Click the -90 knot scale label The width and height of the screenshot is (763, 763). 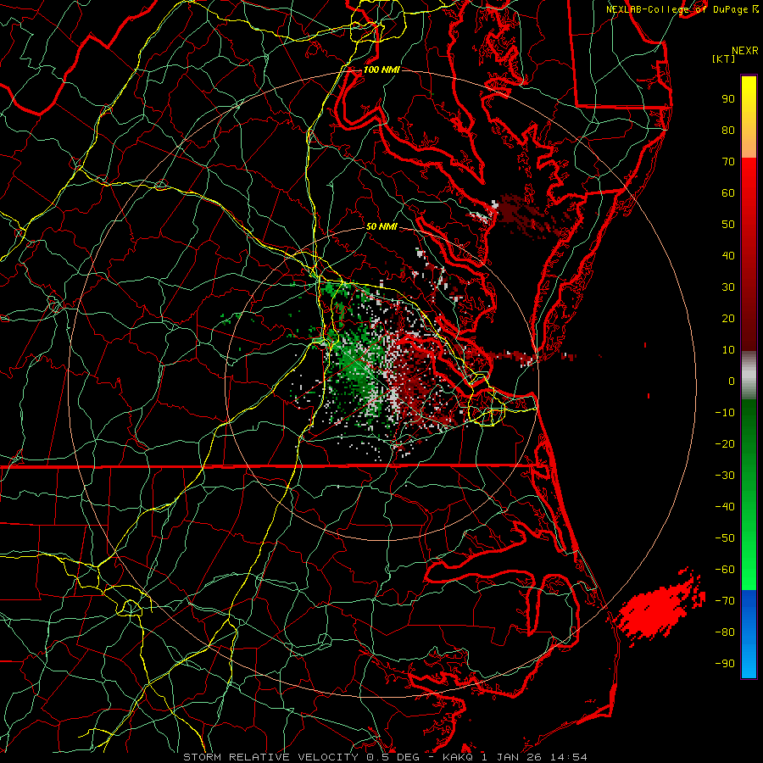tap(725, 664)
